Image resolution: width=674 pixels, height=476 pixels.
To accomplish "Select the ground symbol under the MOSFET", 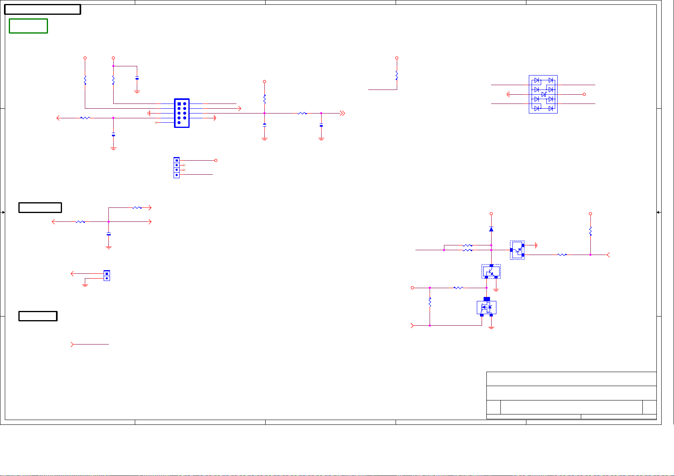I will (491, 327).
